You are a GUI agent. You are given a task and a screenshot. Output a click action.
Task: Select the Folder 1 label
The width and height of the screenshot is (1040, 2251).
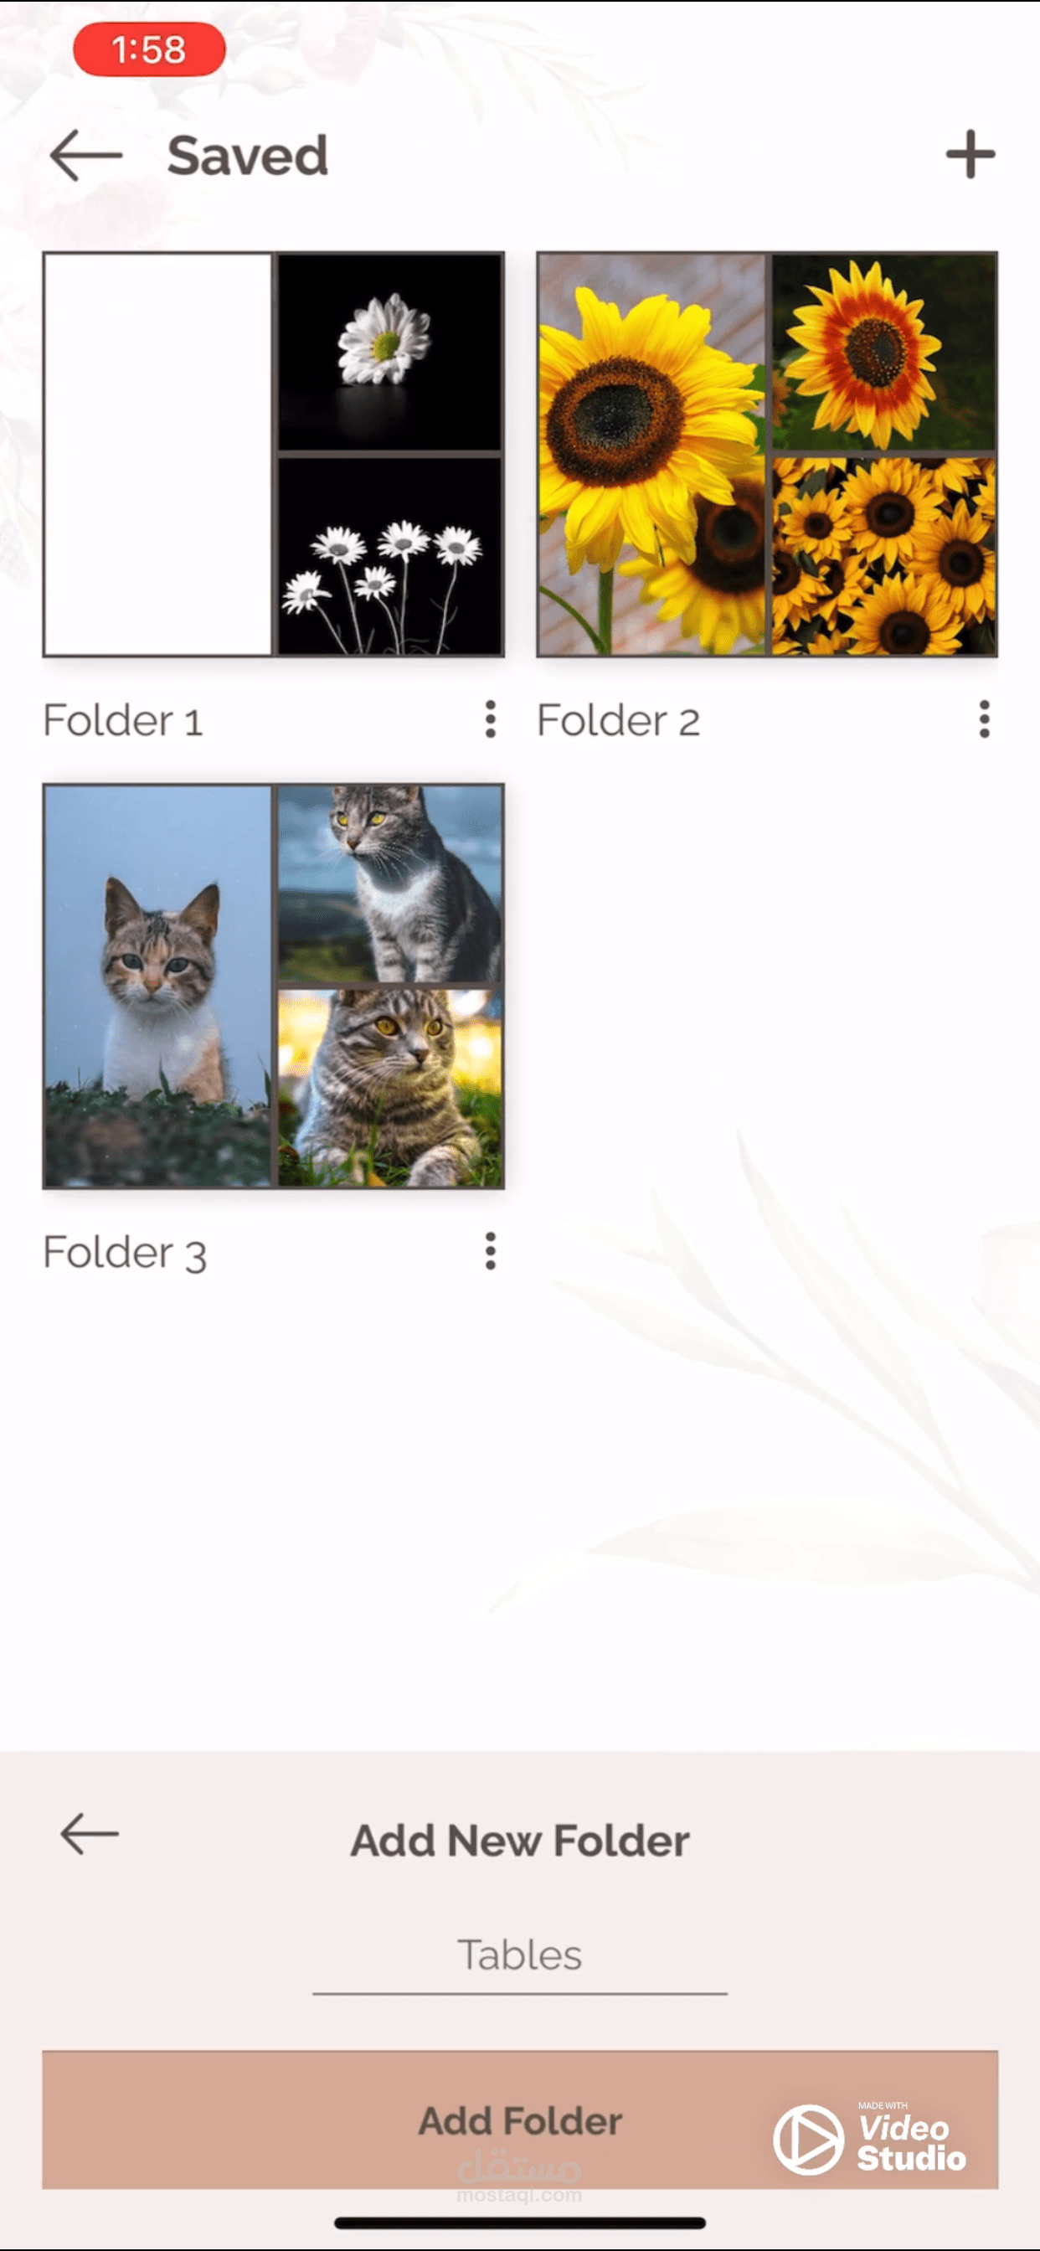(x=123, y=721)
